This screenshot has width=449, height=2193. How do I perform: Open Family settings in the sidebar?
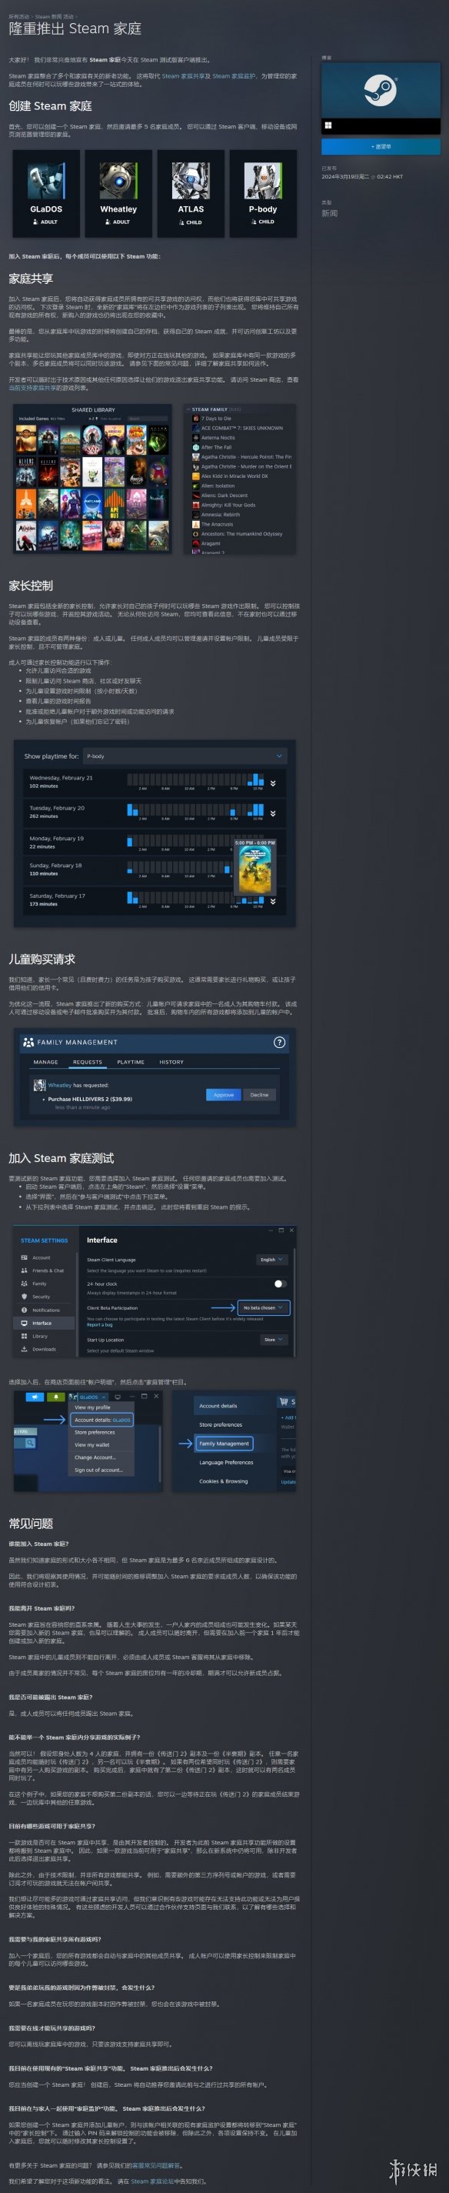tap(39, 1283)
